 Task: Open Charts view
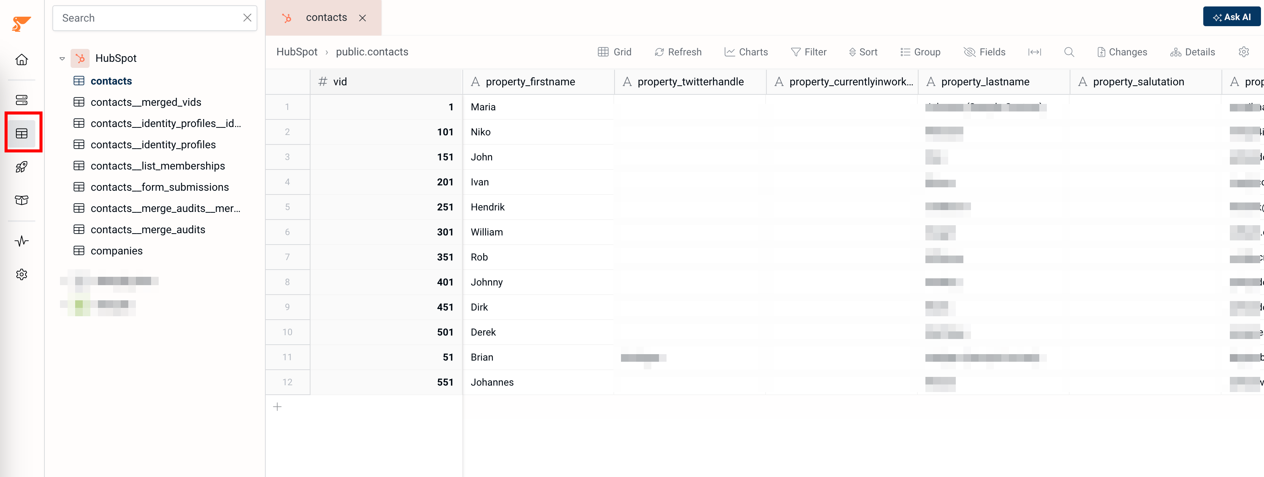pos(746,52)
